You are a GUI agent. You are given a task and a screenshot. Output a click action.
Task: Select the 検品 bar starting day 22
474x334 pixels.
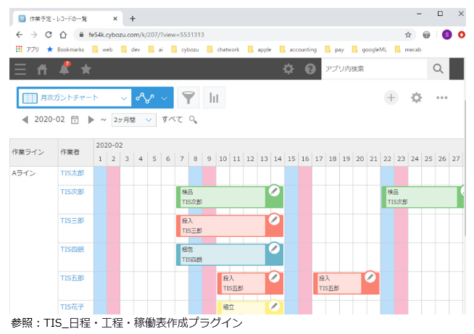[x=423, y=197]
